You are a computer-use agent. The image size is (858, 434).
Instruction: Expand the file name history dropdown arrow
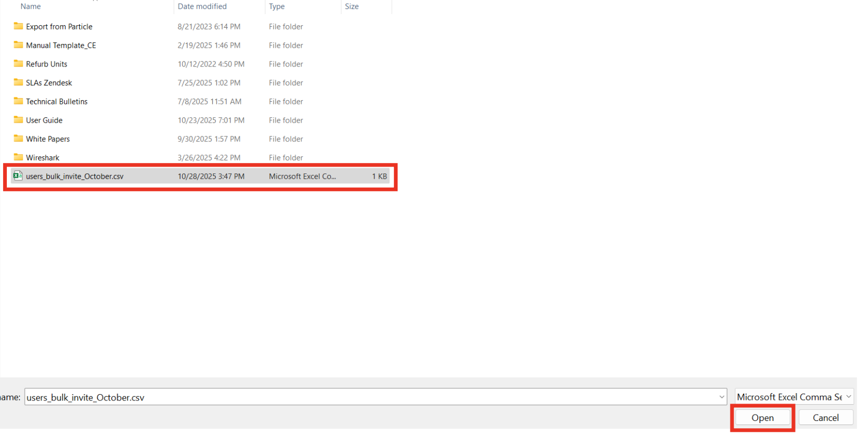tap(721, 397)
